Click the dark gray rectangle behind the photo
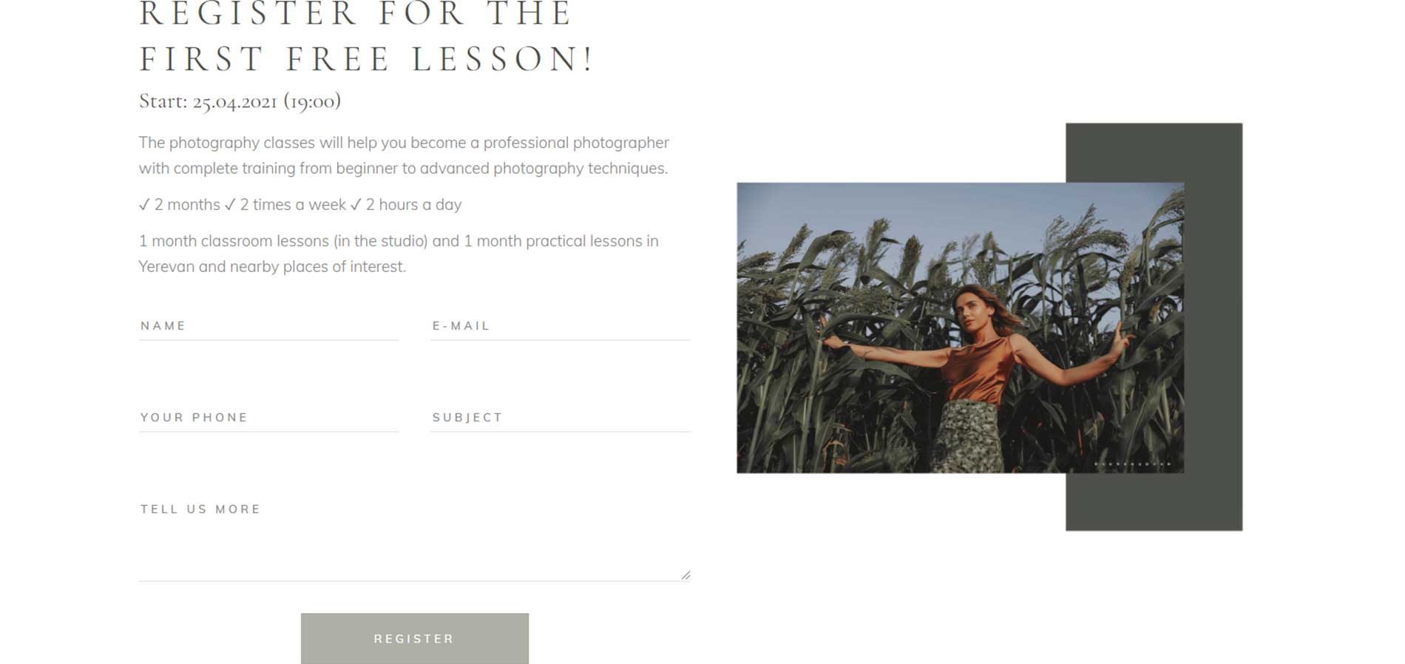 tap(1213, 327)
